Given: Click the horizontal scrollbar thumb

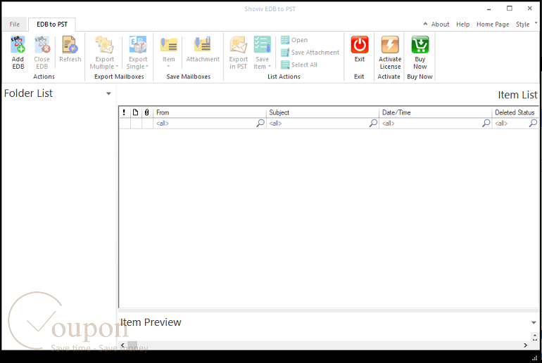Looking at the screenshot, I should pyautogui.click(x=132, y=345).
